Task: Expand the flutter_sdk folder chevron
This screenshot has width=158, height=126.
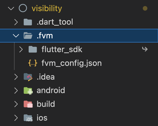Action: (21, 49)
